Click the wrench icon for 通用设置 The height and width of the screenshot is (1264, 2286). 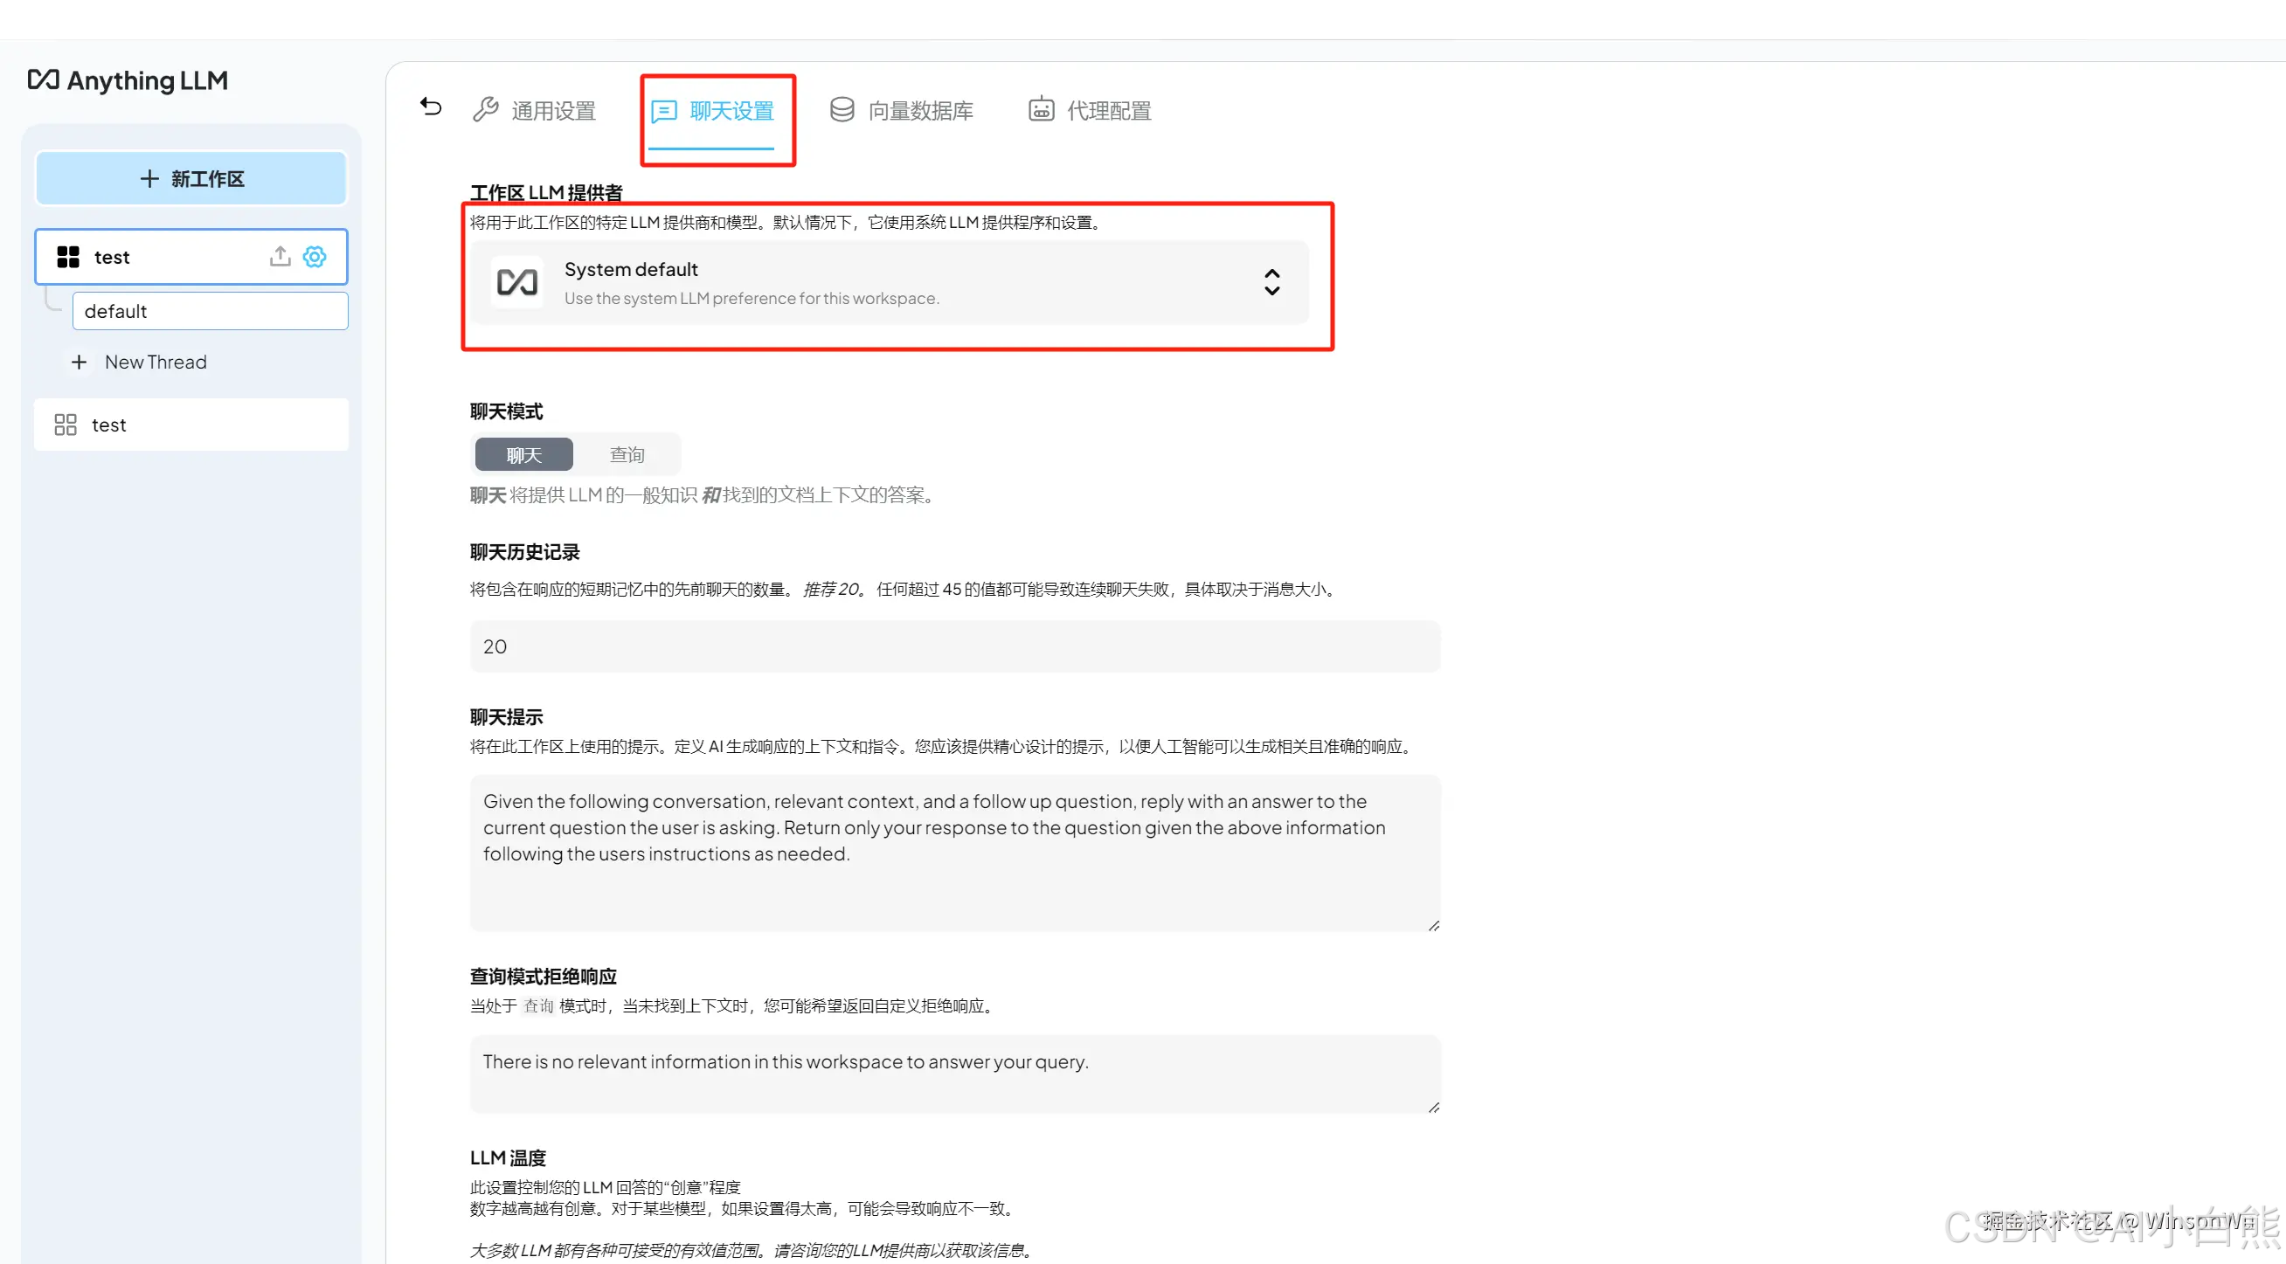click(x=485, y=109)
